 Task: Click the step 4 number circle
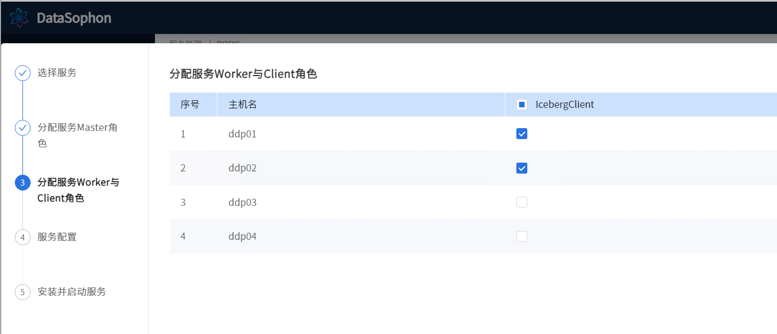[x=22, y=238]
